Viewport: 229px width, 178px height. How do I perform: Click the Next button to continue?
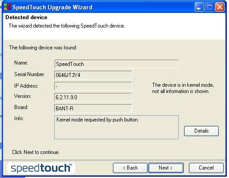(166, 168)
